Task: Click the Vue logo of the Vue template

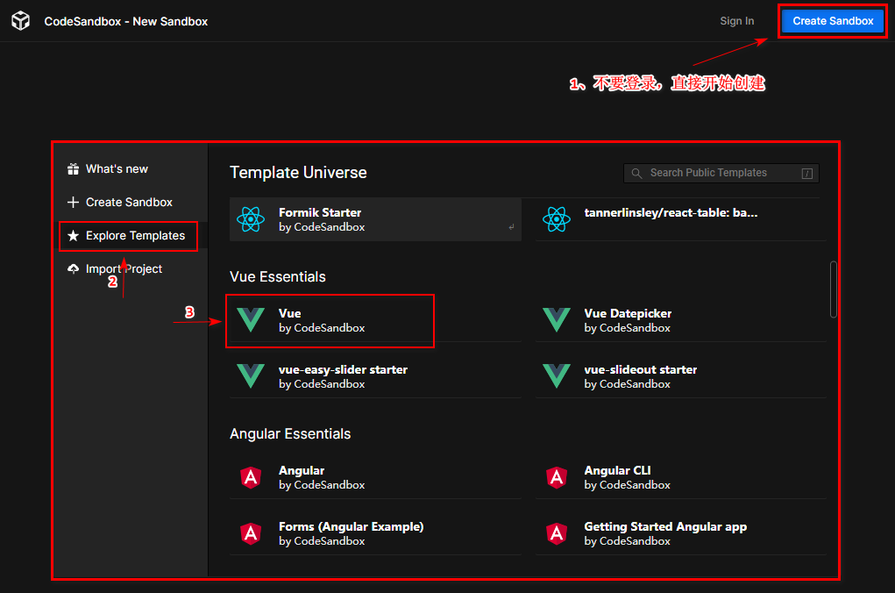Action: pyautogui.click(x=251, y=320)
